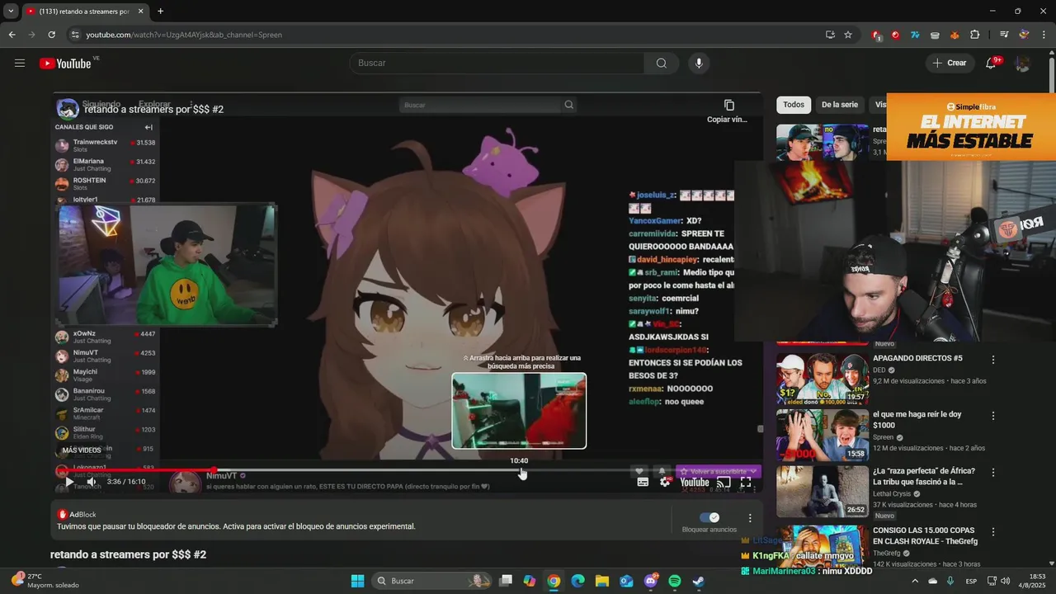Start voice search with microphone icon
Viewport: 1056px width, 594px height.
(x=699, y=64)
